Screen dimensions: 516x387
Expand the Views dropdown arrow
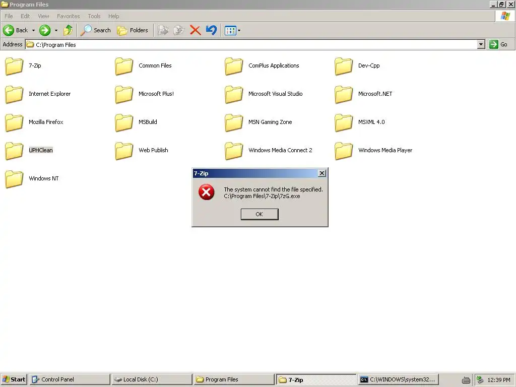[x=239, y=31]
